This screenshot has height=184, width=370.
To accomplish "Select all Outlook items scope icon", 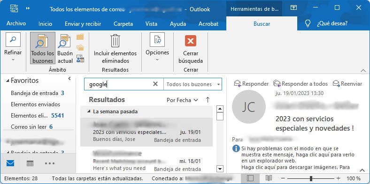I will (80, 59).
